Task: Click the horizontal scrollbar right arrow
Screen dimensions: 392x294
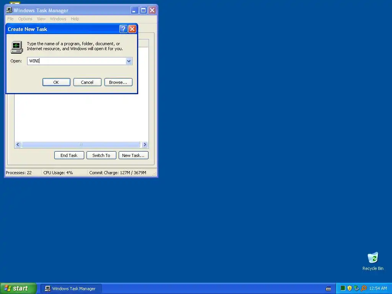Action: click(144, 144)
